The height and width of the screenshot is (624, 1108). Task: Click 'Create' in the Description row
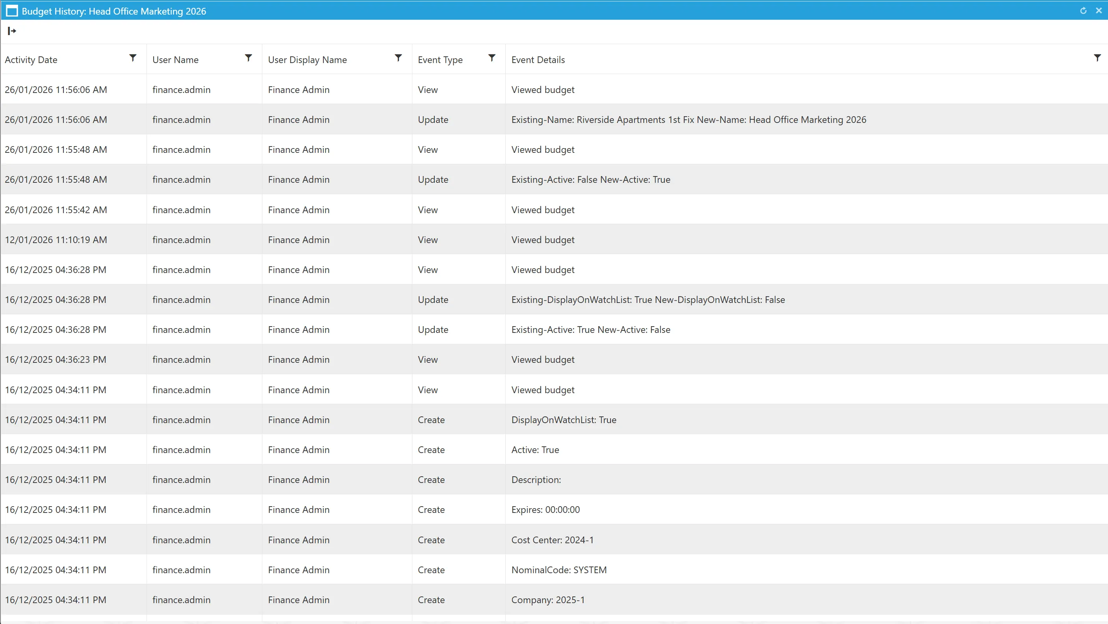pos(431,480)
